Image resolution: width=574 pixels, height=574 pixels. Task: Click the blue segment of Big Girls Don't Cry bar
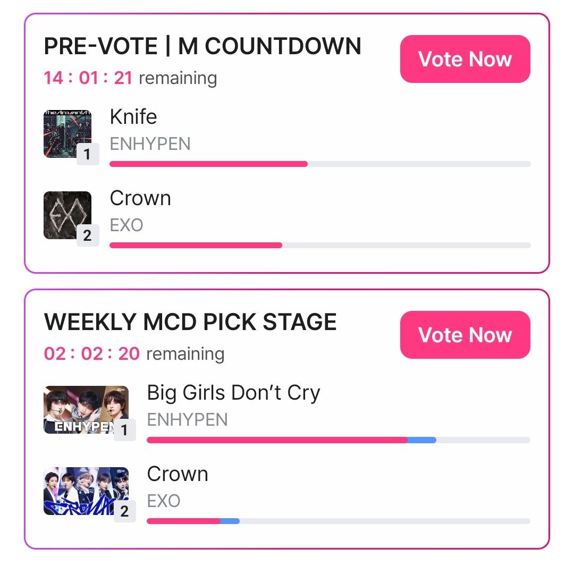pyautogui.click(x=421, y=440)
